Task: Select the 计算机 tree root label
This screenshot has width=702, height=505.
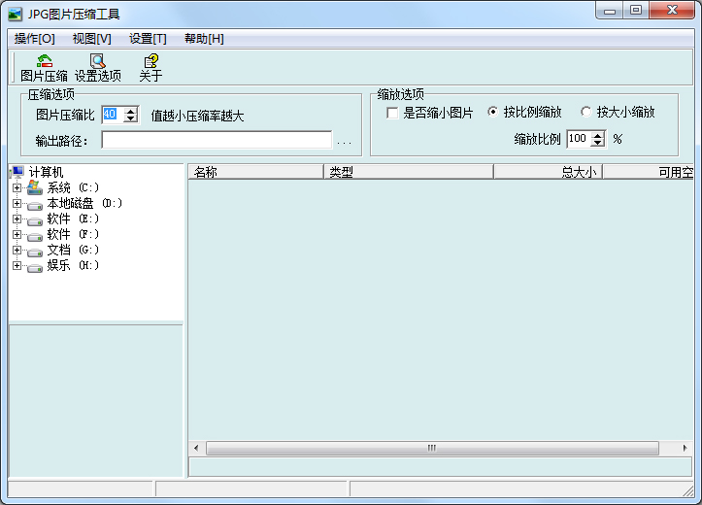Action: coord(46,172)
